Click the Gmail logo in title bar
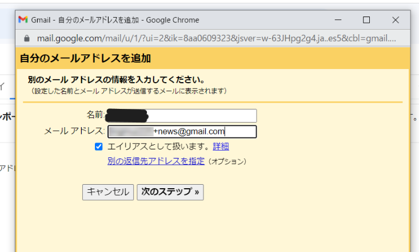Screen dimensions: 419x252 23,20
